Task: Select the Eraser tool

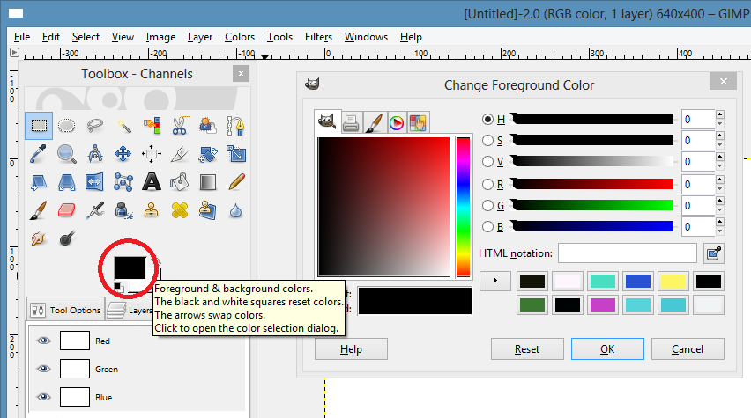Action: 67,210
